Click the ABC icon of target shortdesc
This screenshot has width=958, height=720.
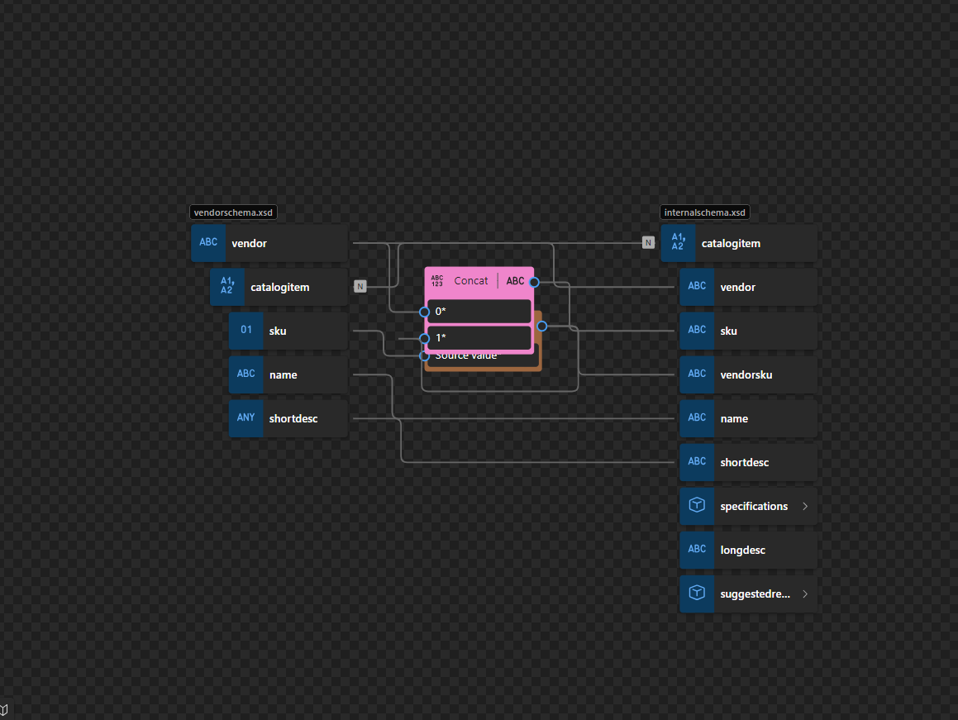[x=697, y=462]
